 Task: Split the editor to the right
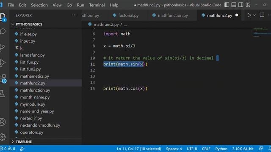262,15
